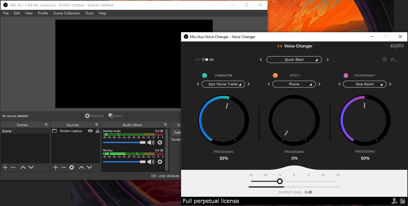Toggle the Character module power icon
Viewport: 408px width, 206px height.
pyautogui.click(x=204, y=76)
